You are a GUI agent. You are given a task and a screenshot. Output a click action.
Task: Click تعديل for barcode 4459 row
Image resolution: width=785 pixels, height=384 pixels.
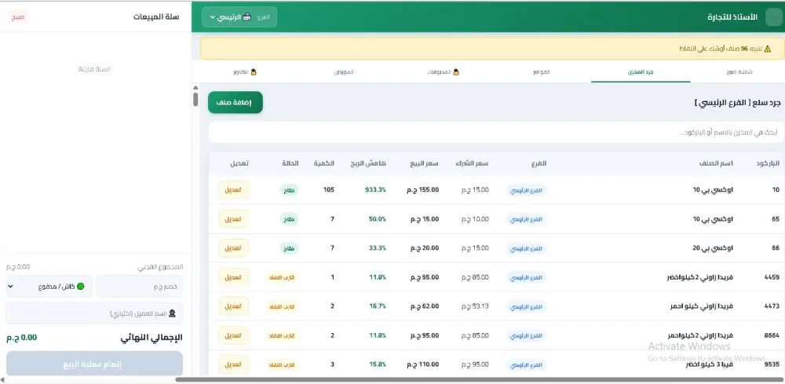coord(234,277)
